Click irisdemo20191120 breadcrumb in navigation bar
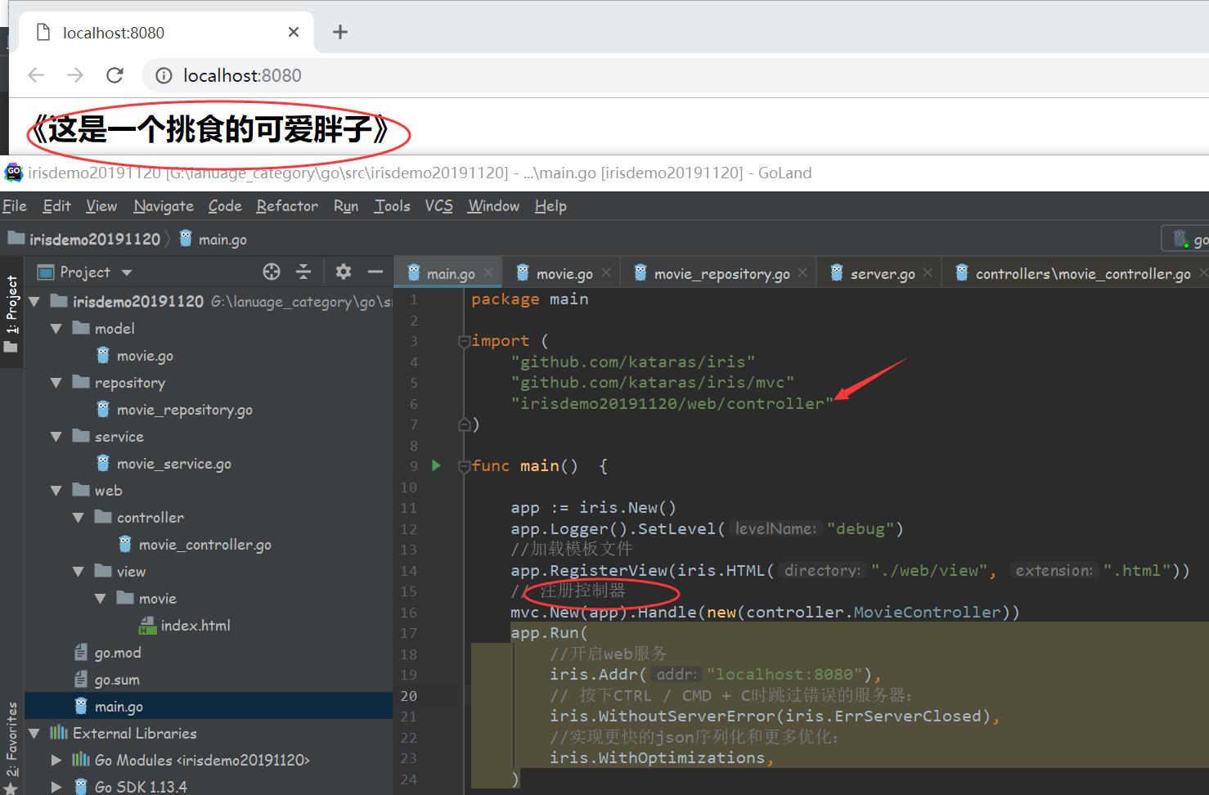 coord(84,239)
